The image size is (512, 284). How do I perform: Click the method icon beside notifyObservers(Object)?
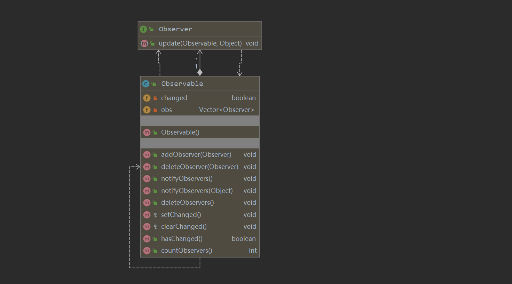pyautogui.click(x=147, y=191)
